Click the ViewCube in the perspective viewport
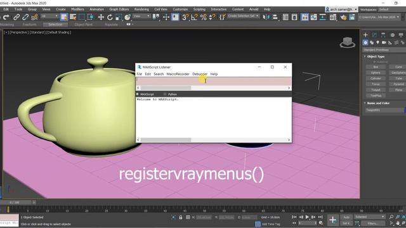 click(x=347, y=42)
